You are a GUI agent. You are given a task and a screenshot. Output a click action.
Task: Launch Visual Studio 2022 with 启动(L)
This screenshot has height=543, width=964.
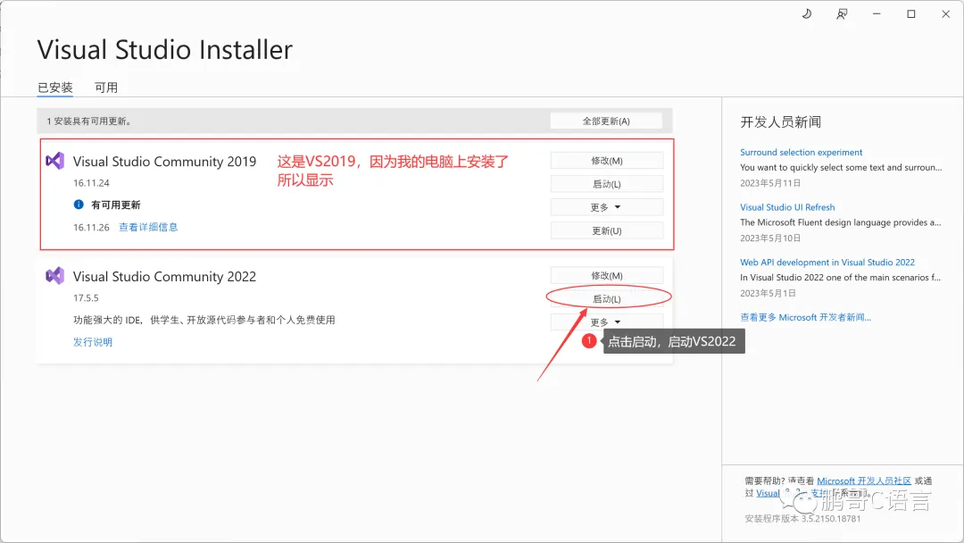click(607, 299)
